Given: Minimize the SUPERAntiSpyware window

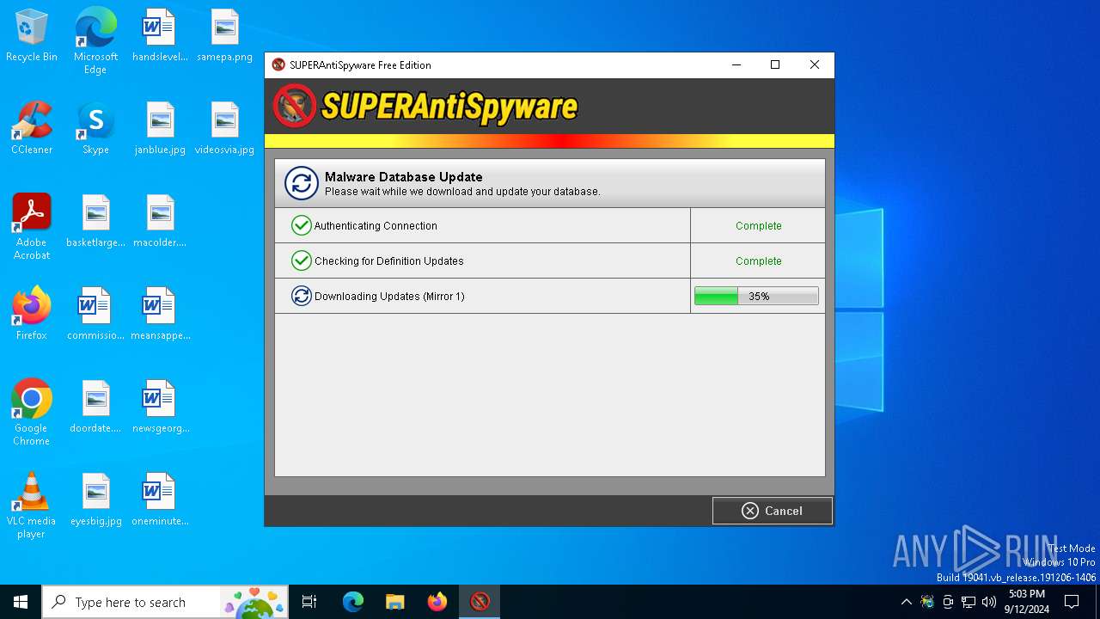Looking at the screenshot, I should pos(736,64).
